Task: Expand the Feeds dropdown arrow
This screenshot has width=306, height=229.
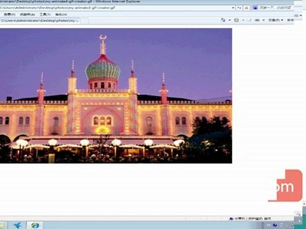Action: click(x=243, y=20)
